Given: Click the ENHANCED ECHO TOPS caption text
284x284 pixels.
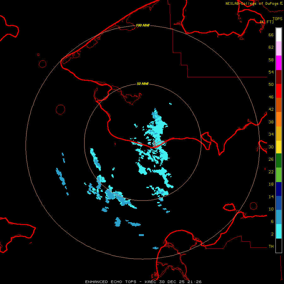Looking at the screenshot, I should pos(111,282).
